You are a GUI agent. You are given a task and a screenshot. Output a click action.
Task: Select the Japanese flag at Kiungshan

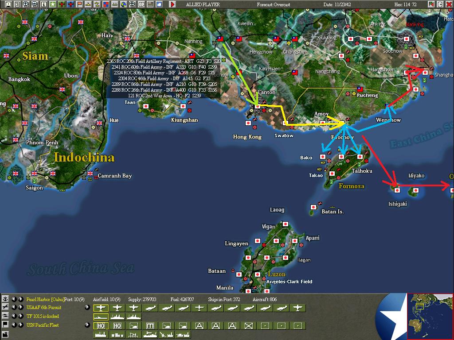coord(183,106)
